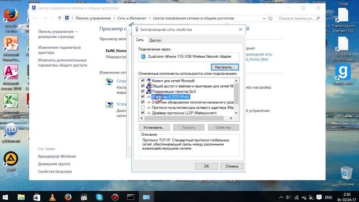Open VLC media player from taskbar
The height and width of the screenshot is (202, 359).
click(52, 197)
